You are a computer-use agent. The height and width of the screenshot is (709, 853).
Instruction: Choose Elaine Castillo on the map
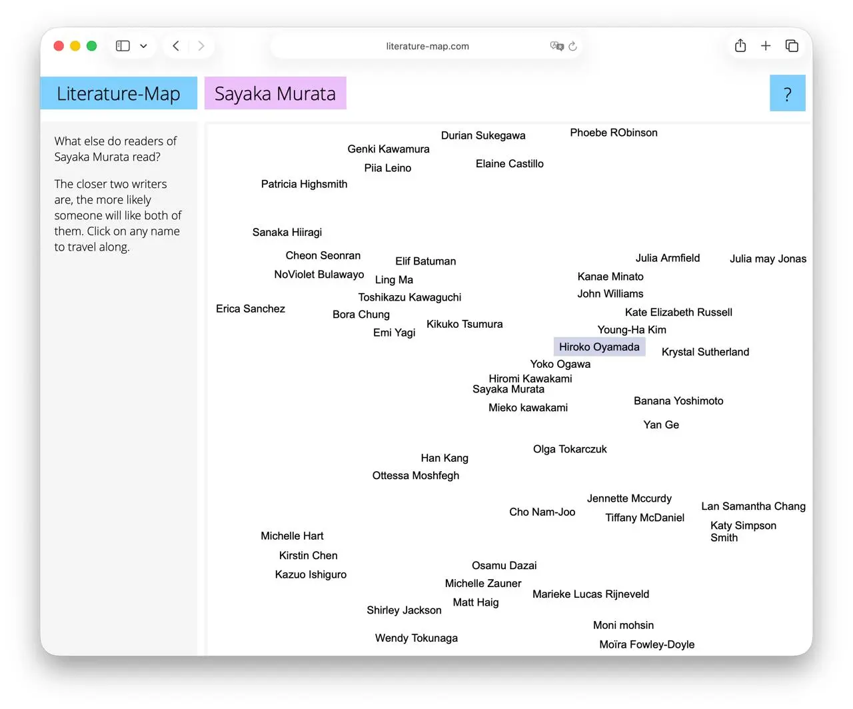(x=510, y=163)
